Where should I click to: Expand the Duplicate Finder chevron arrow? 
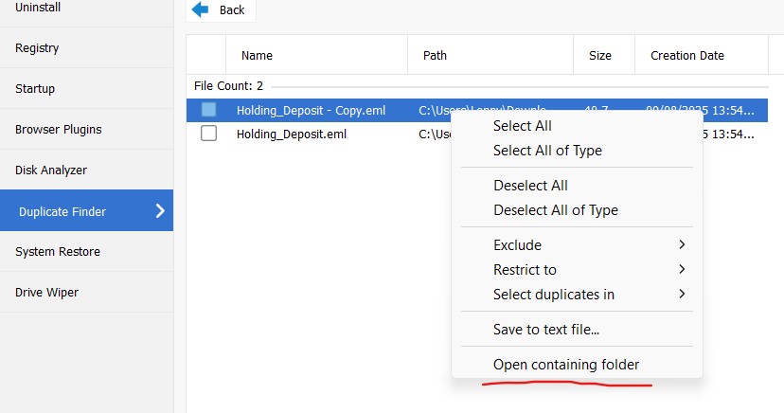pos(160,211)
